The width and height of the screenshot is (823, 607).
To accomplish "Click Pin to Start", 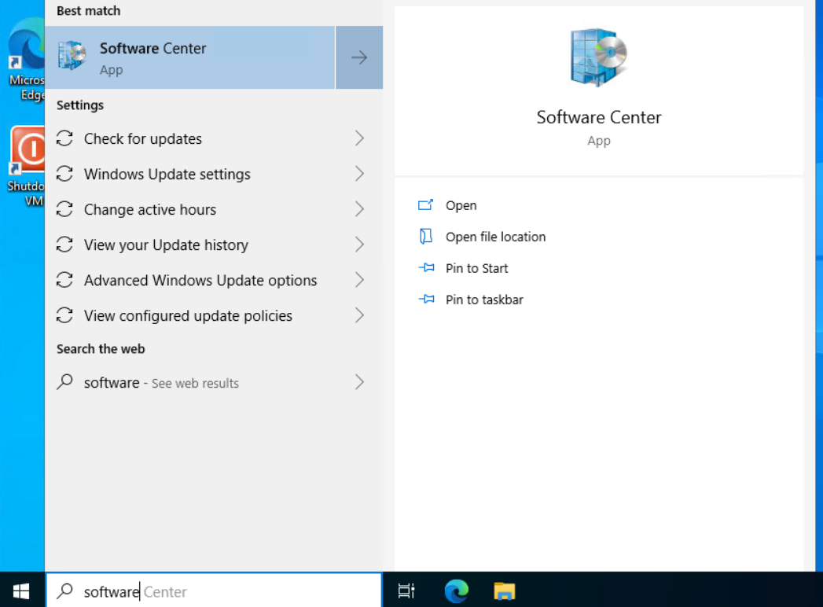I will pyautogui.click(x=476, y=268).
